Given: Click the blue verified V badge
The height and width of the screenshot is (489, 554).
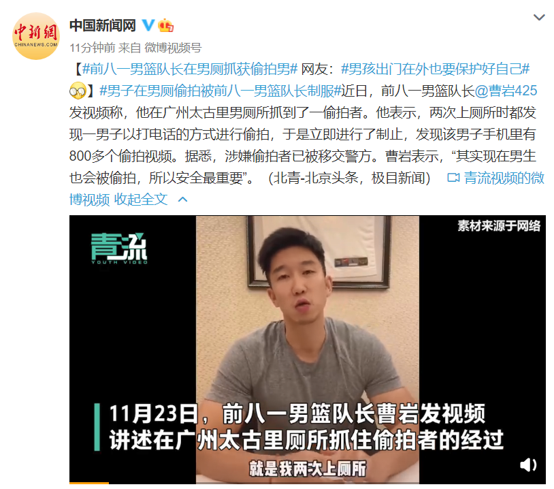Looking at the screenshot, I should (148, 25).
